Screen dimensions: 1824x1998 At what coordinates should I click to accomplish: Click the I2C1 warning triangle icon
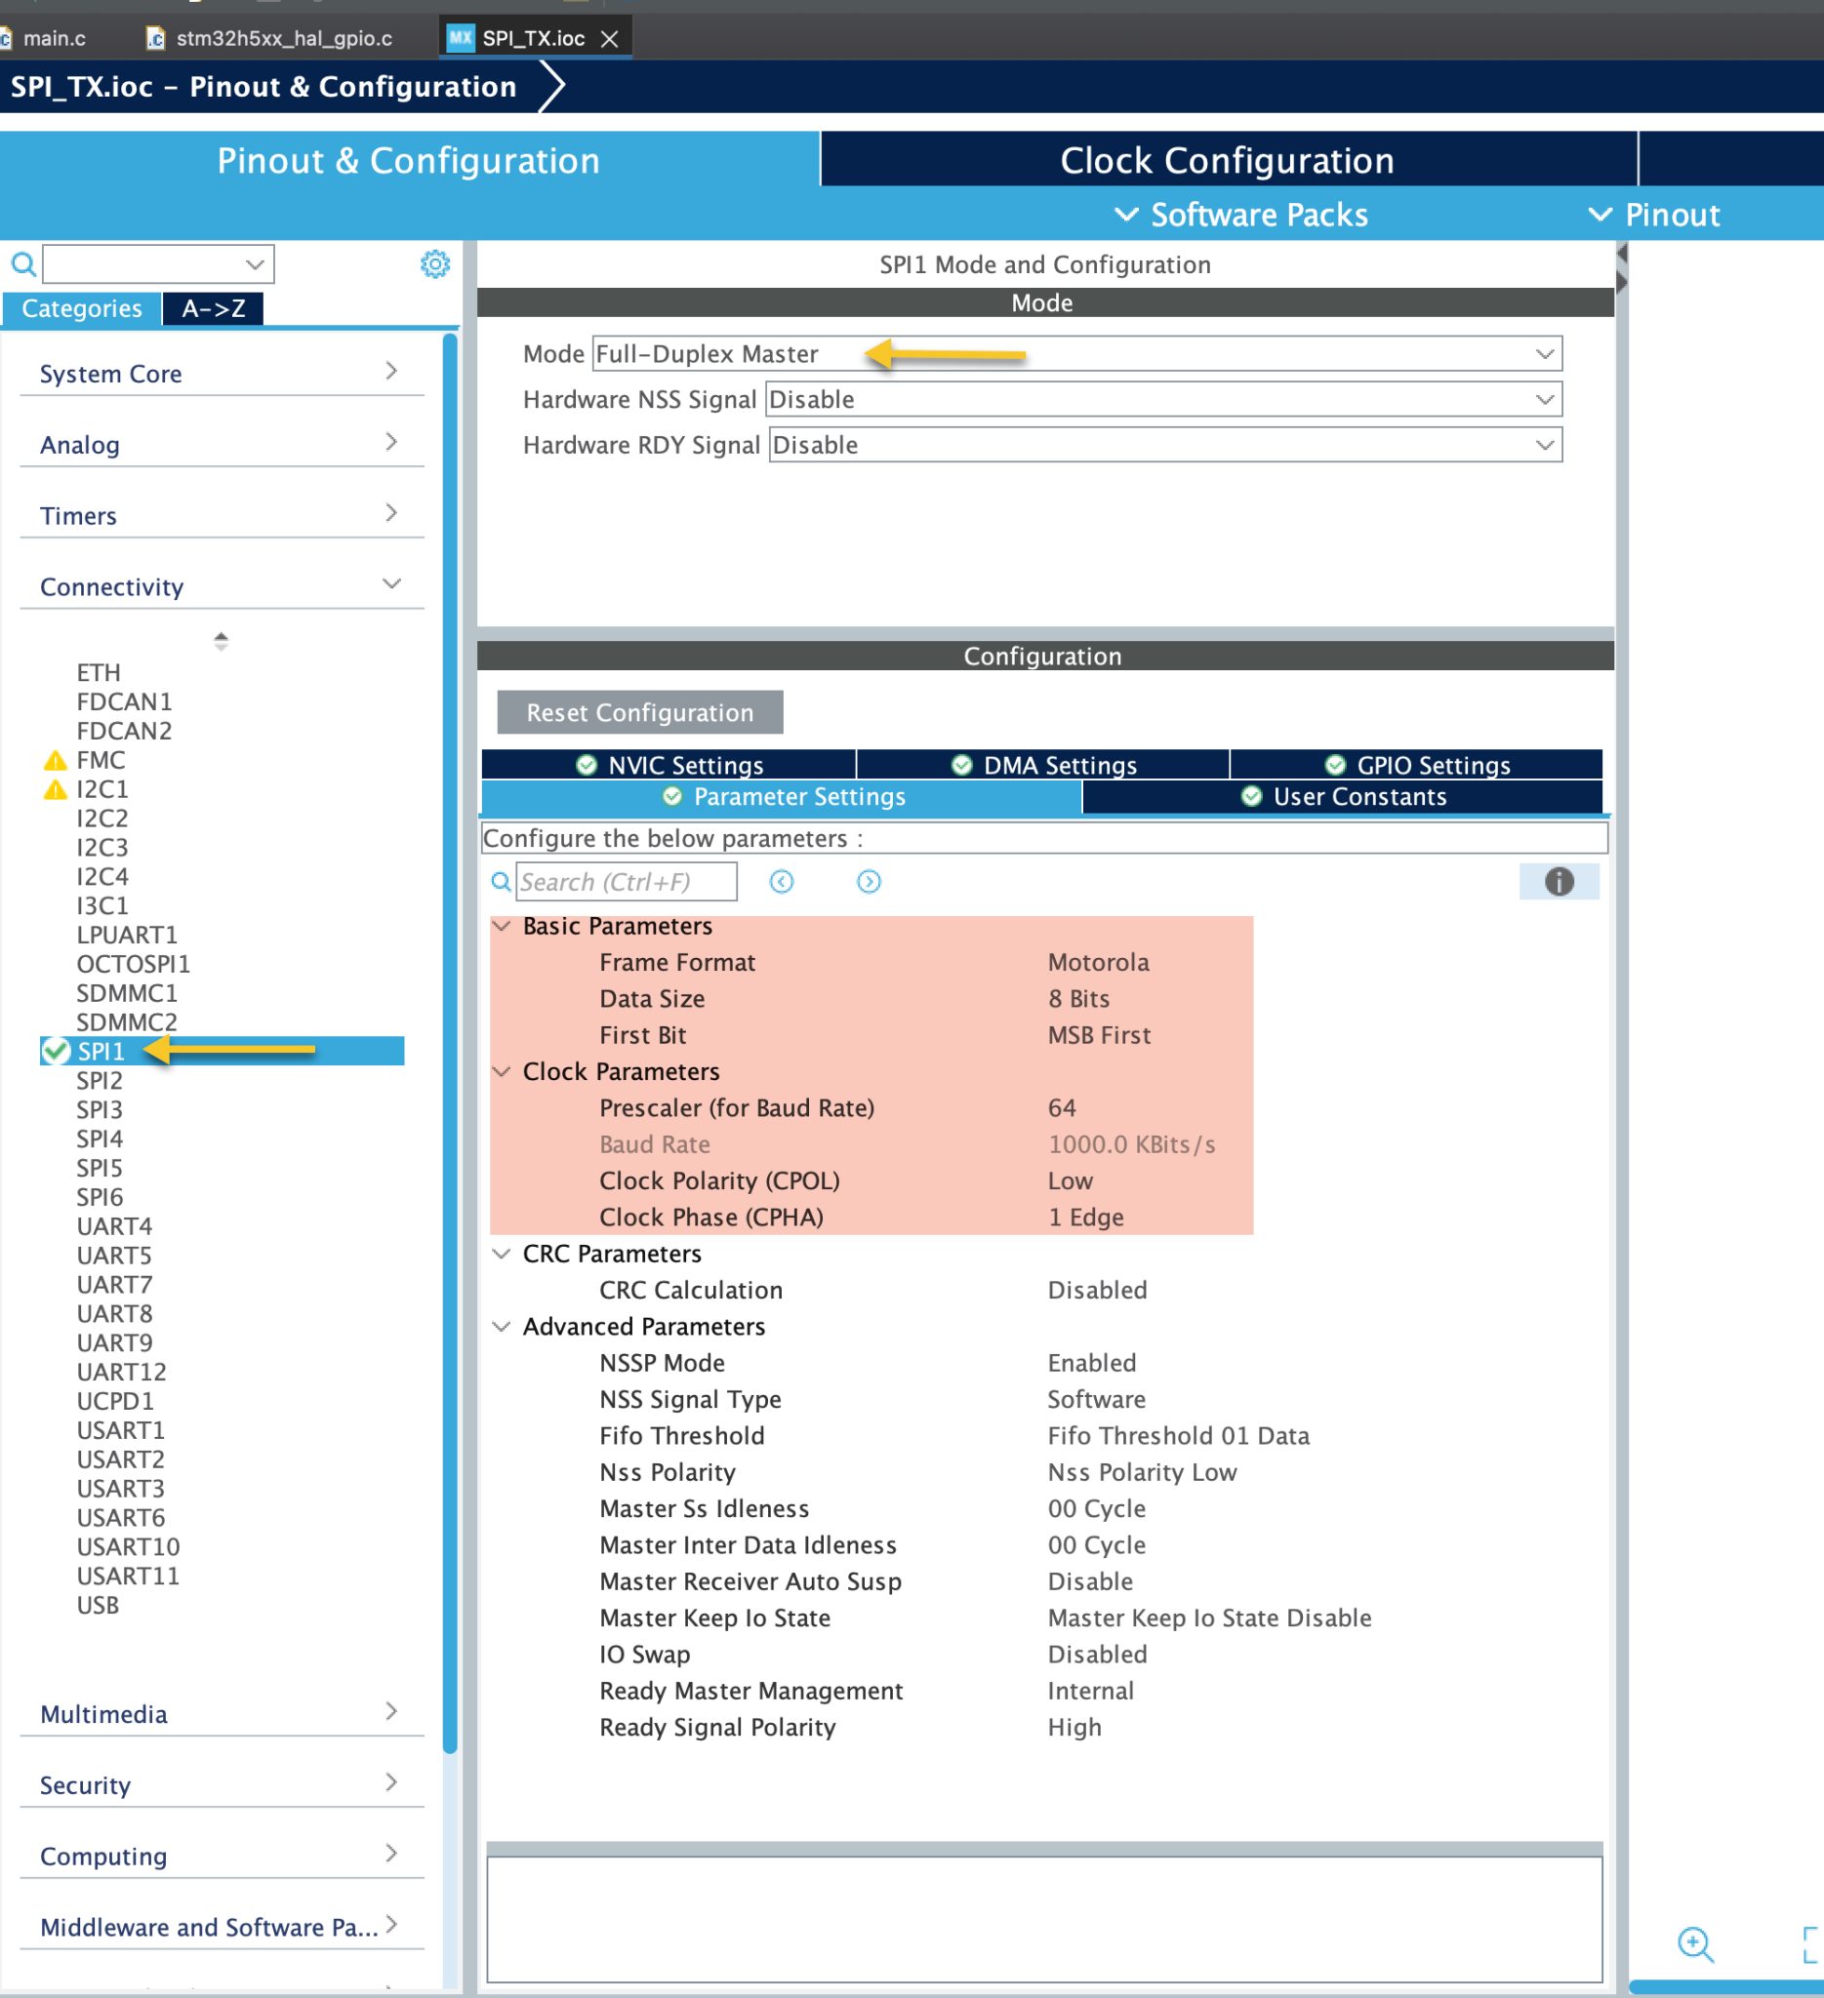pos(56,790)
